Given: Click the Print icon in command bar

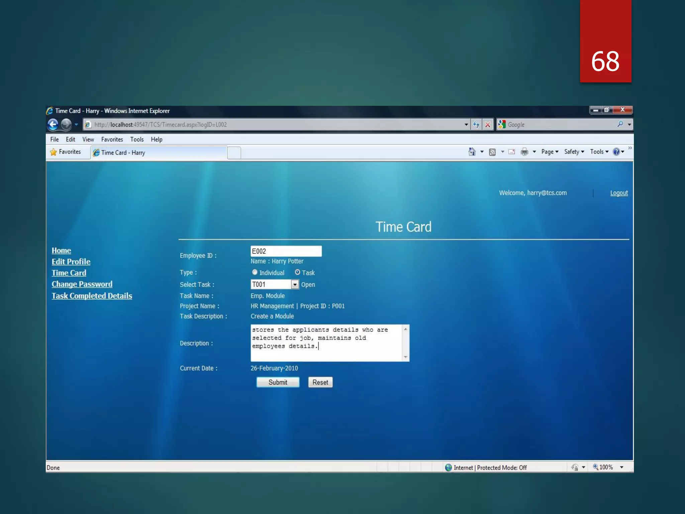Looking at the screenshot, I should [x=524, y=152].
